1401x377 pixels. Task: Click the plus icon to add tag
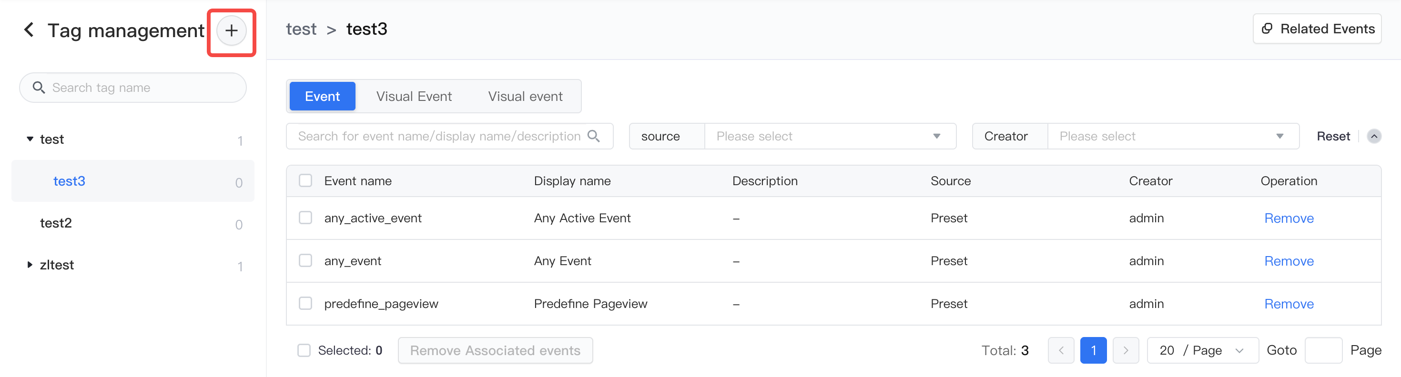click(x=231, y=31)
